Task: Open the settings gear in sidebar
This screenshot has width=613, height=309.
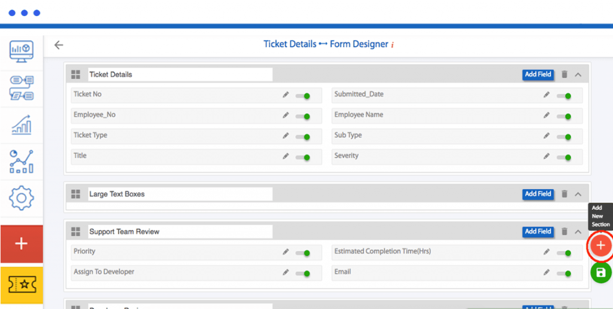Action: (x=22, y=198)
